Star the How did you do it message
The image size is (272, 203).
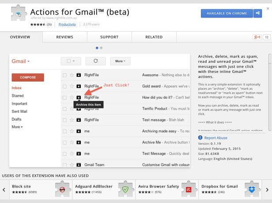click(x=72, y=98)
